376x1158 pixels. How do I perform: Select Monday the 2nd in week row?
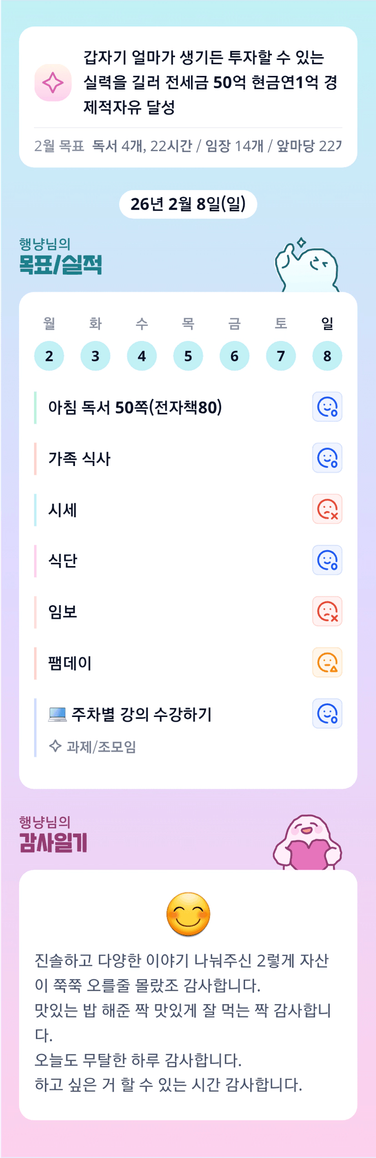pos(49,356)
